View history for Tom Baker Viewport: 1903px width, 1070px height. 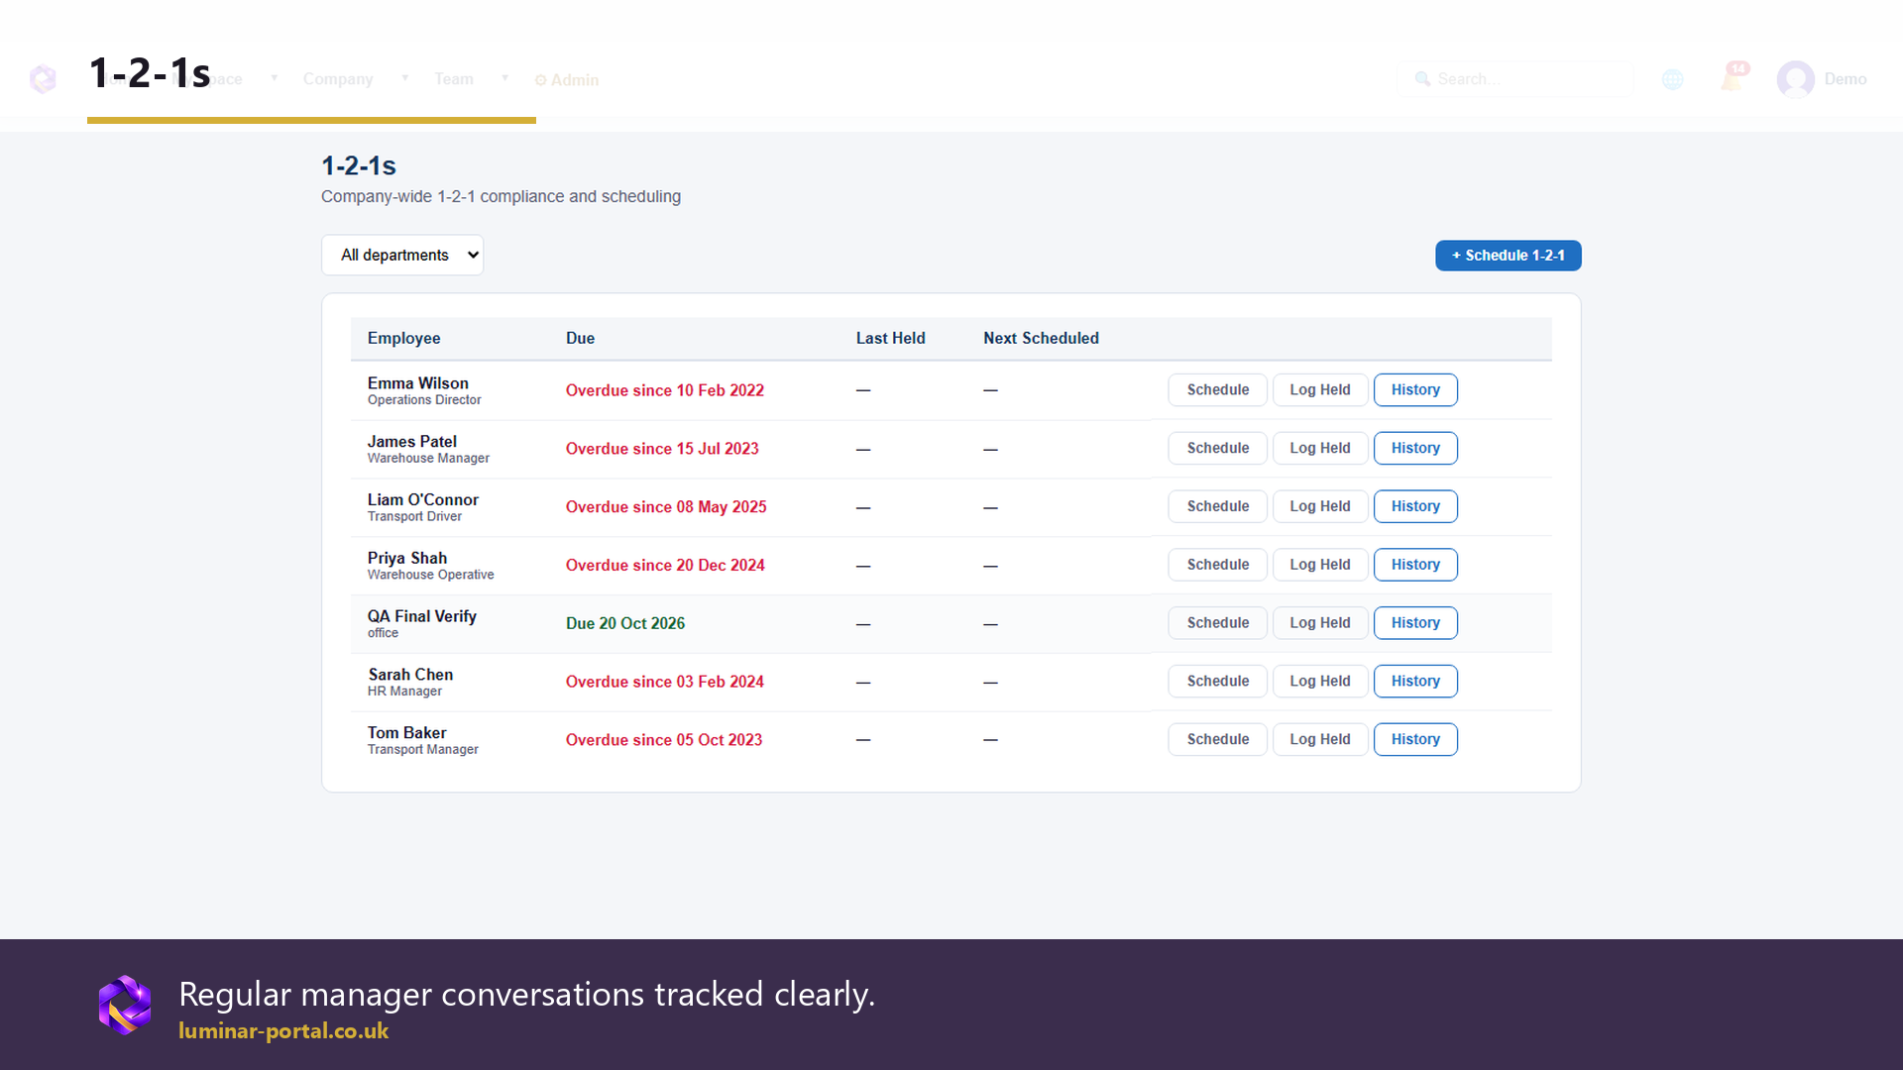pos(1414,740)
